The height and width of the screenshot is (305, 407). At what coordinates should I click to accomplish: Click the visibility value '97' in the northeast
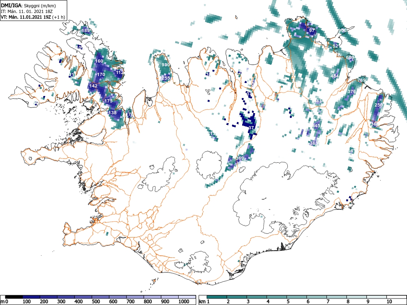coord(312,30)
